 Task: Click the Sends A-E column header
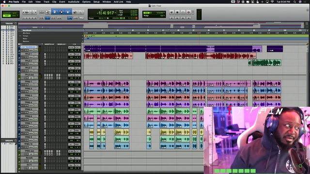(62, 44)
